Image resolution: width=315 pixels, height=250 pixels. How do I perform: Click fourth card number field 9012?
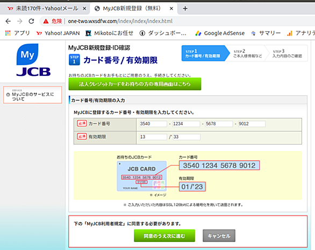tap(252, 124)
